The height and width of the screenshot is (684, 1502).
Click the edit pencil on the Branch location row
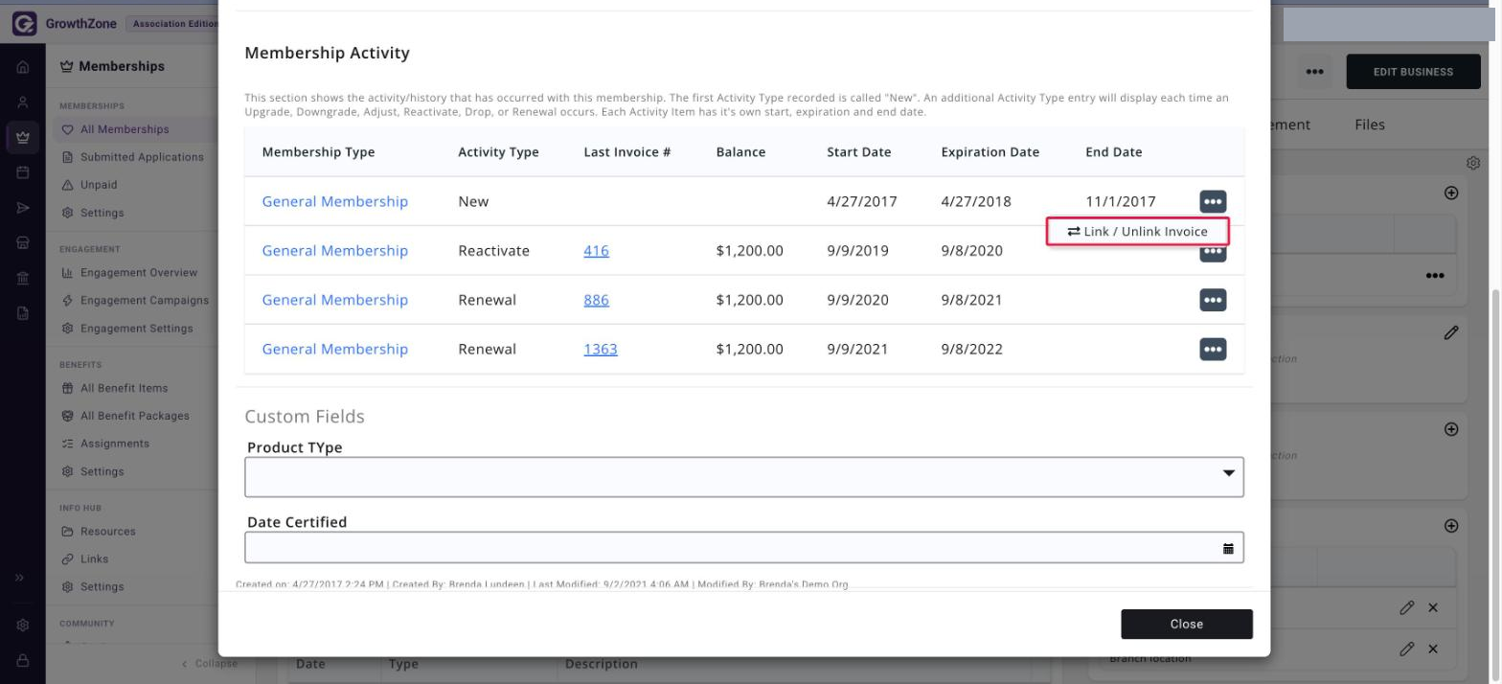click(1406, 650)
